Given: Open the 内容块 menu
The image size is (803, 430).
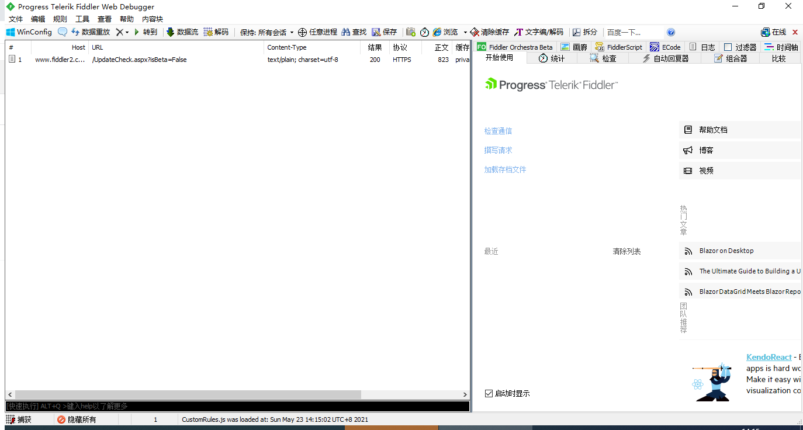Looking at the screenshot, I should pos(153,19).
